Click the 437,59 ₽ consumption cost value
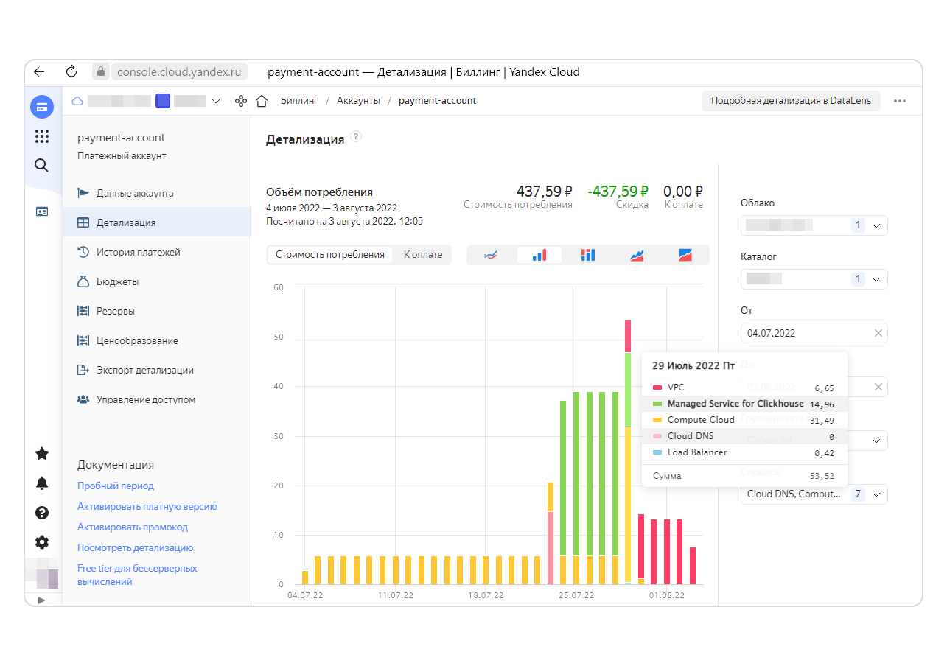The image size is (947, 666). click(x=545, y=192)
